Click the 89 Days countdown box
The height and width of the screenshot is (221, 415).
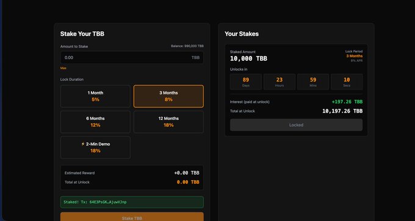click(x=246, y=82)
